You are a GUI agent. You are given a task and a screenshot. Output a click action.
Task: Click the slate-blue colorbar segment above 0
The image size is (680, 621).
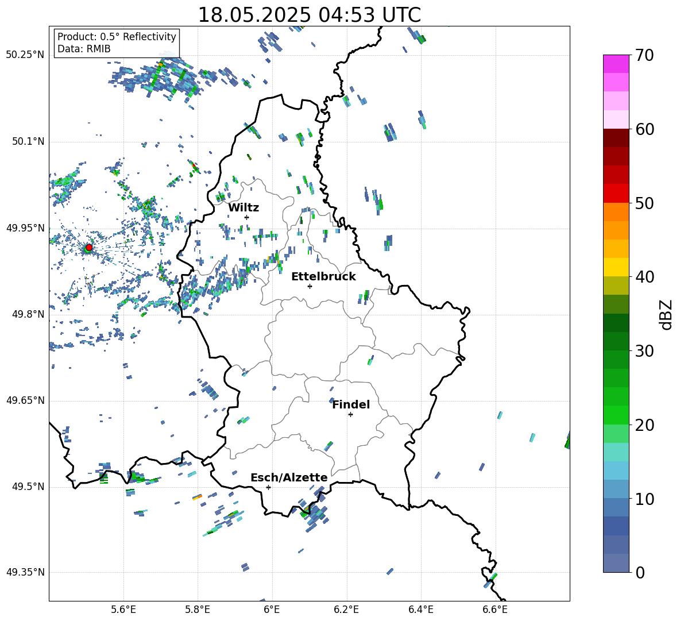616,563
